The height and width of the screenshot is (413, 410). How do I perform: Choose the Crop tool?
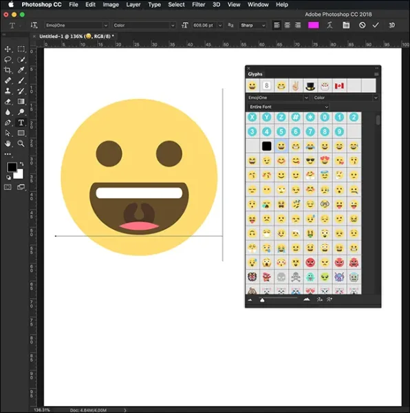[x=8, y=70]
